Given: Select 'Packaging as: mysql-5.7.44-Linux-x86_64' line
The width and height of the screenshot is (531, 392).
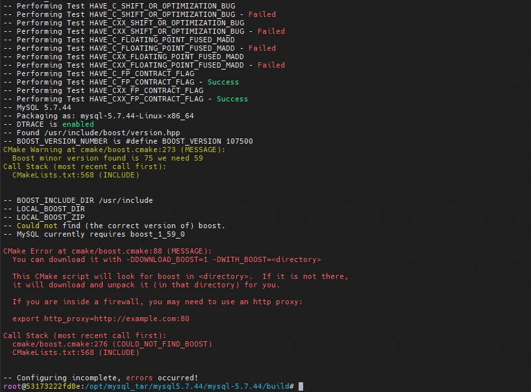Looking at the screenshot, I should click(99, 116).
